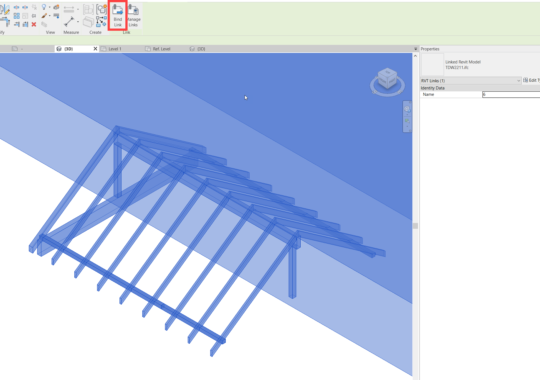The image size is (540, 380).
Task: Close the active {3D} view tab
Action: tap(95, 48)
